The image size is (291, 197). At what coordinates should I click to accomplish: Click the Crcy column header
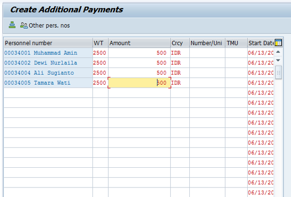[x=180, y=43]
